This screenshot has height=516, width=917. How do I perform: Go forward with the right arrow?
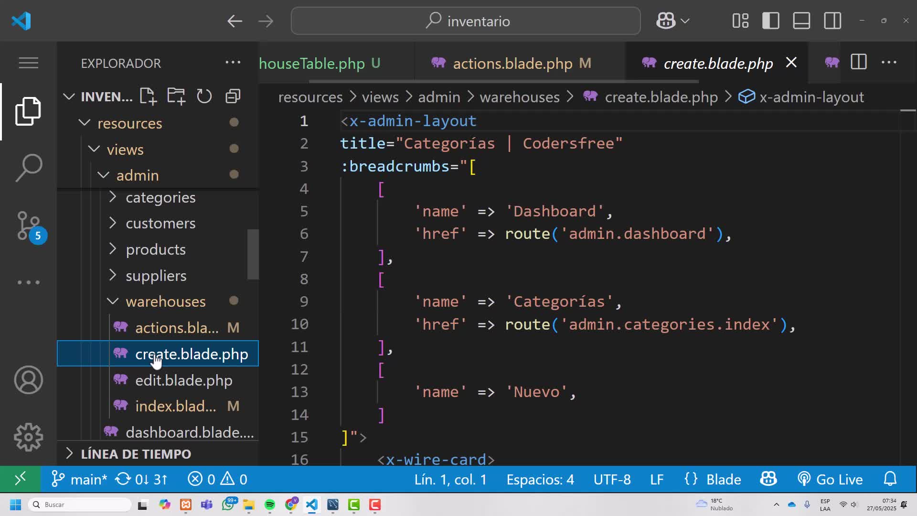tap(266, 21)
